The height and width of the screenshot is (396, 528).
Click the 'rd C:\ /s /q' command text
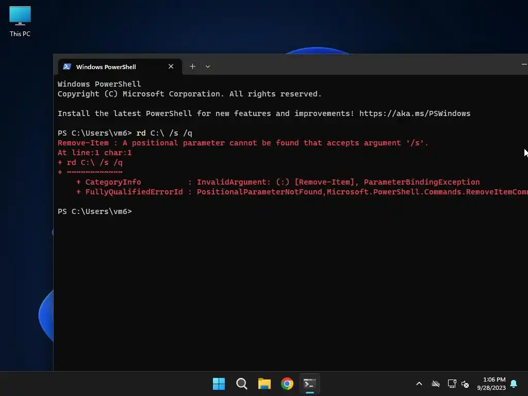pyautogui.click(x=164, y=133)
